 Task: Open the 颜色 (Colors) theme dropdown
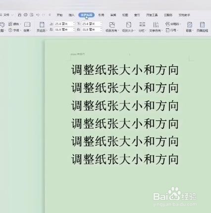[x=14, y=24]
